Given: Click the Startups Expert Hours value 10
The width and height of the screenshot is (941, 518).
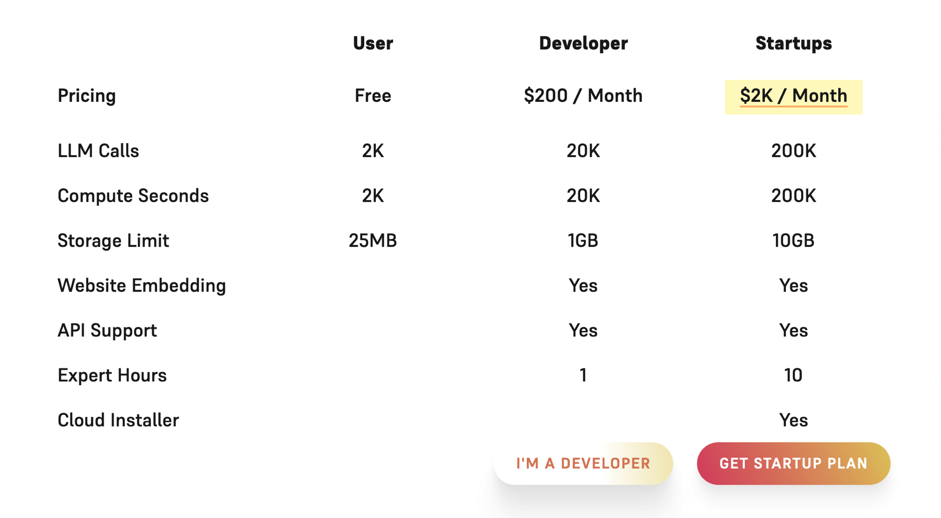Looking at the screenshot, I should (x=793, y=375).
